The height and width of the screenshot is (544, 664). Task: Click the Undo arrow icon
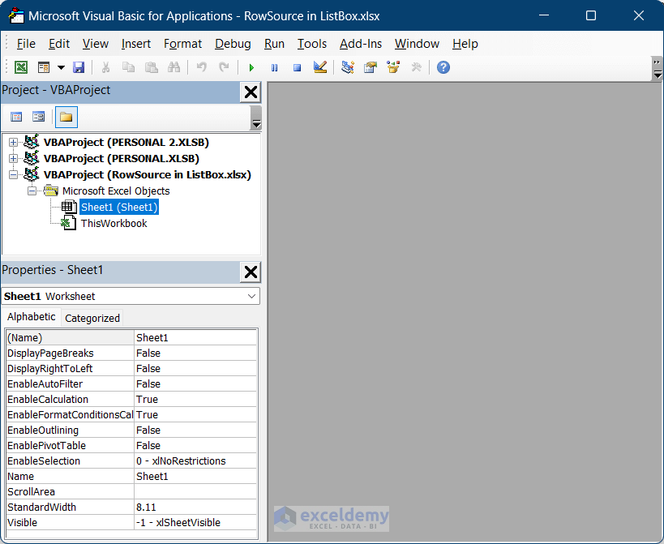[202, 67]
